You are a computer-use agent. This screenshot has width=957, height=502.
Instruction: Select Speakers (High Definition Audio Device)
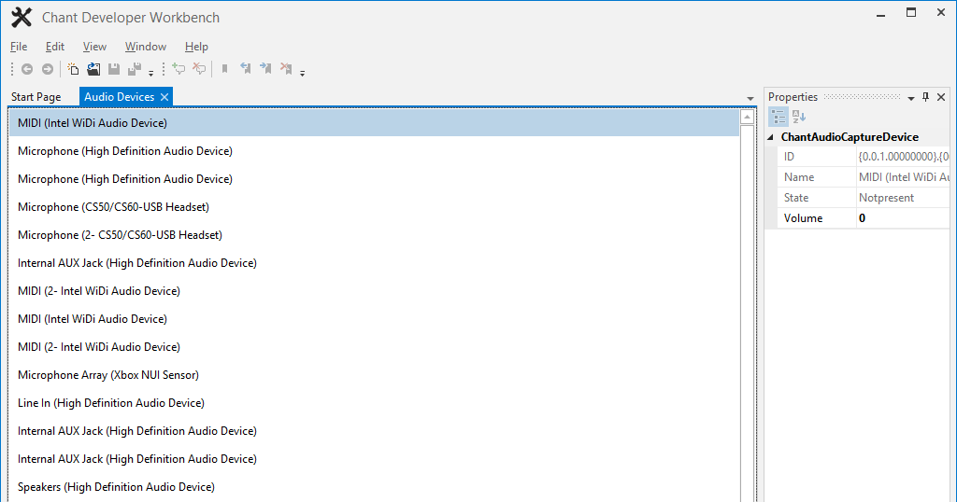tap(374, 487)
